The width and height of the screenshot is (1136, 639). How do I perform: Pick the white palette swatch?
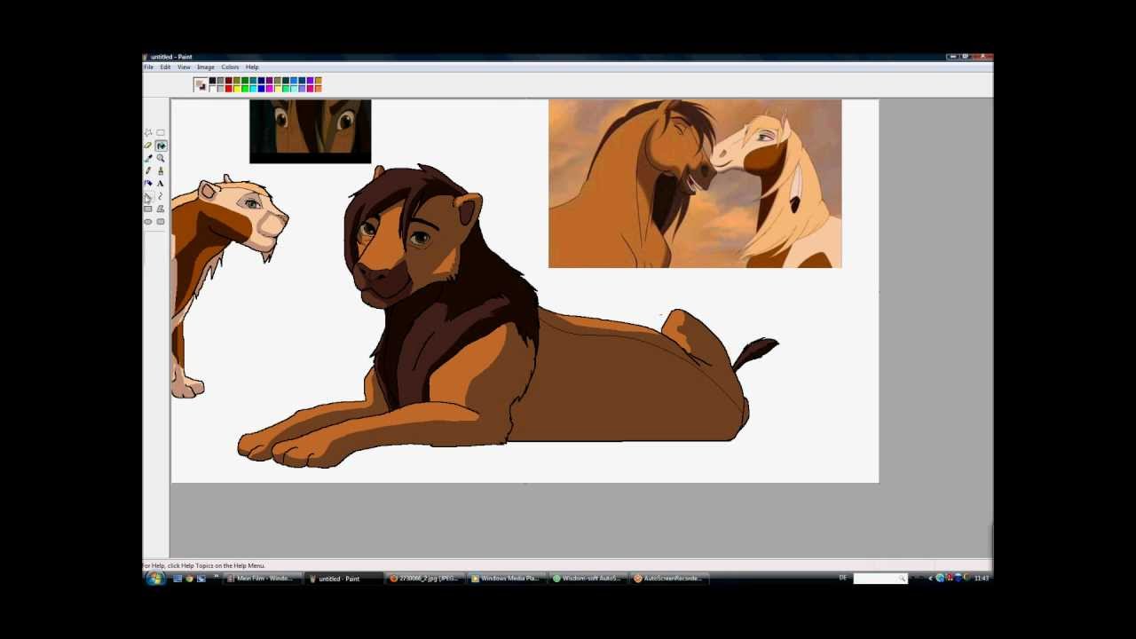click(x=212, y=89)
